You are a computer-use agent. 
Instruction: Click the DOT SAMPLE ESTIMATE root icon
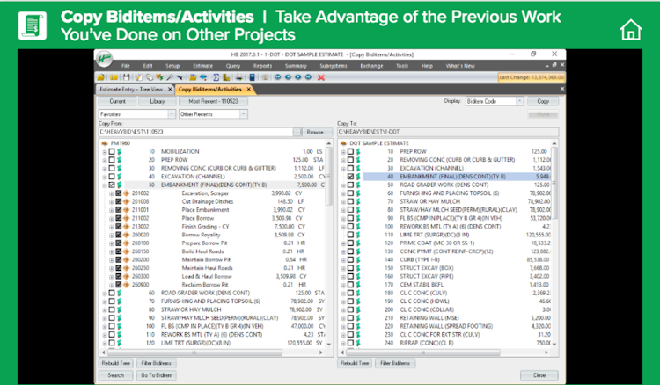click(x=343, y=143)
